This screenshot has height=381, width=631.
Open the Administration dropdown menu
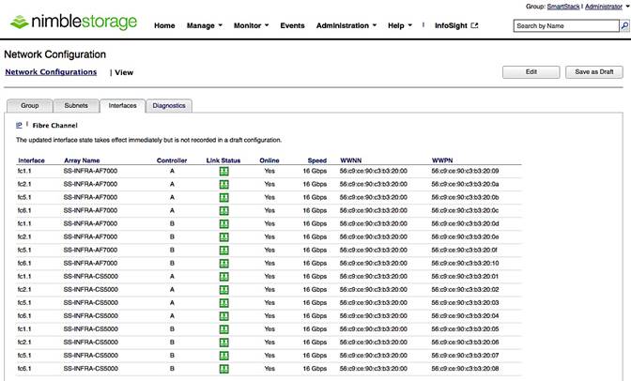pos(346,25)
